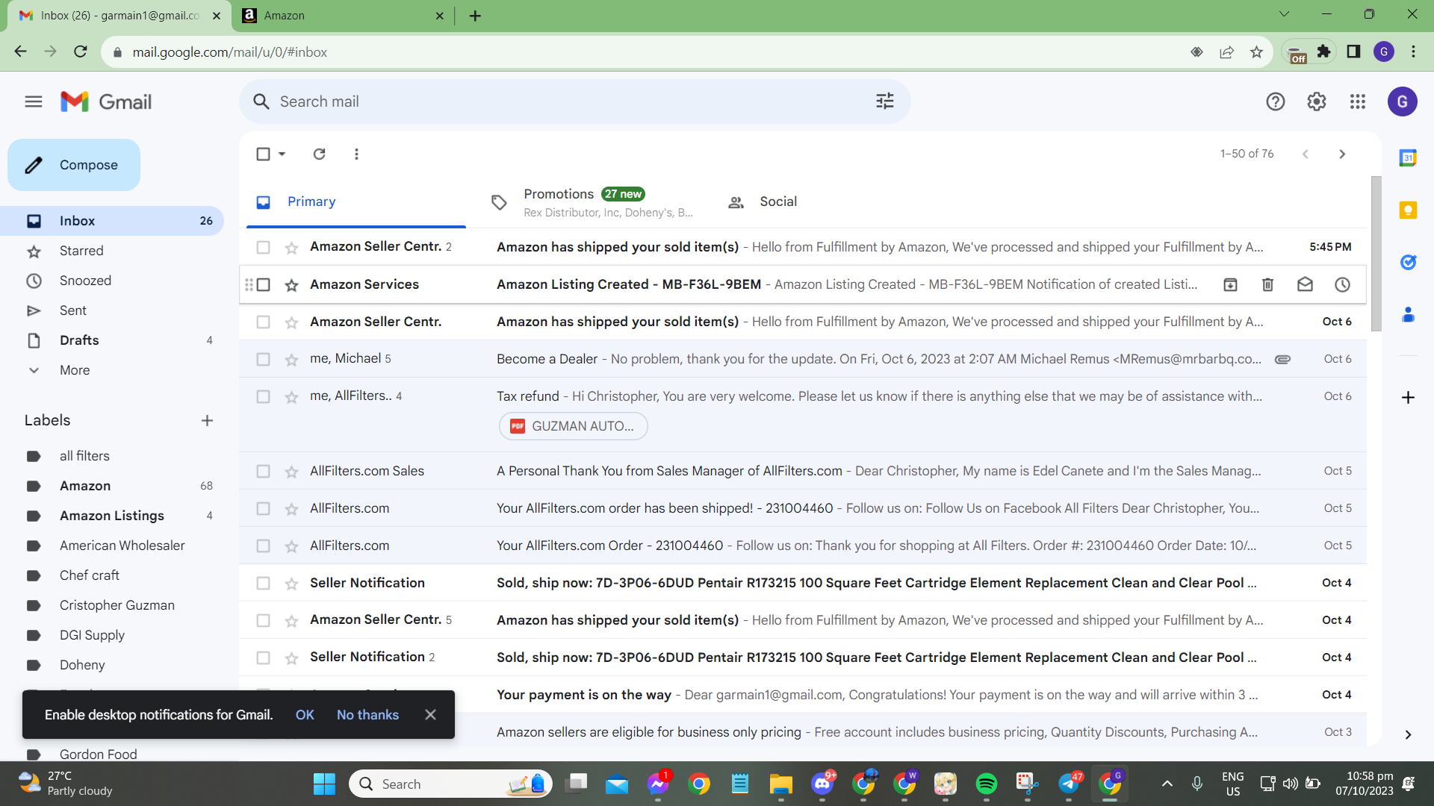Star the AllFilters.com Sales email
1434x806 pixels.
(x=291, y=472)
